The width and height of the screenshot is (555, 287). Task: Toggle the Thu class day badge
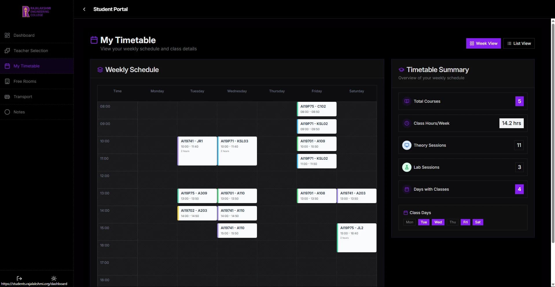pyautogui.click(x=452, y=222)
